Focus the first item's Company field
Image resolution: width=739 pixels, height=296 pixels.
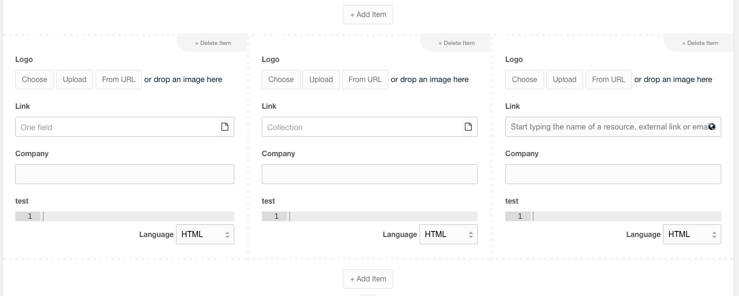point(125,174)
